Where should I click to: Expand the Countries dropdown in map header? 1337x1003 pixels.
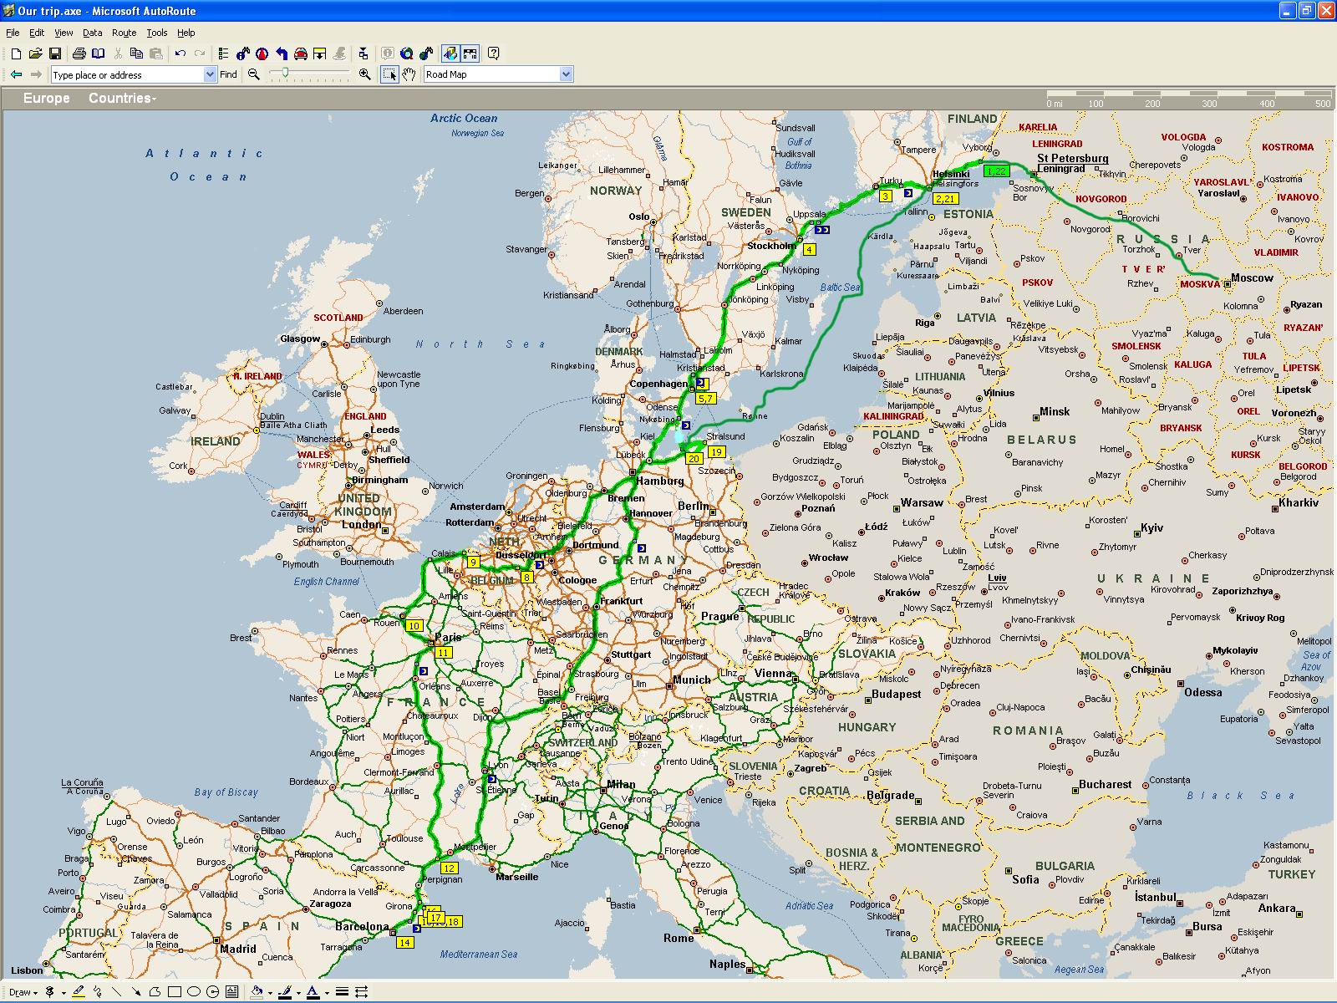click(122, 99)
